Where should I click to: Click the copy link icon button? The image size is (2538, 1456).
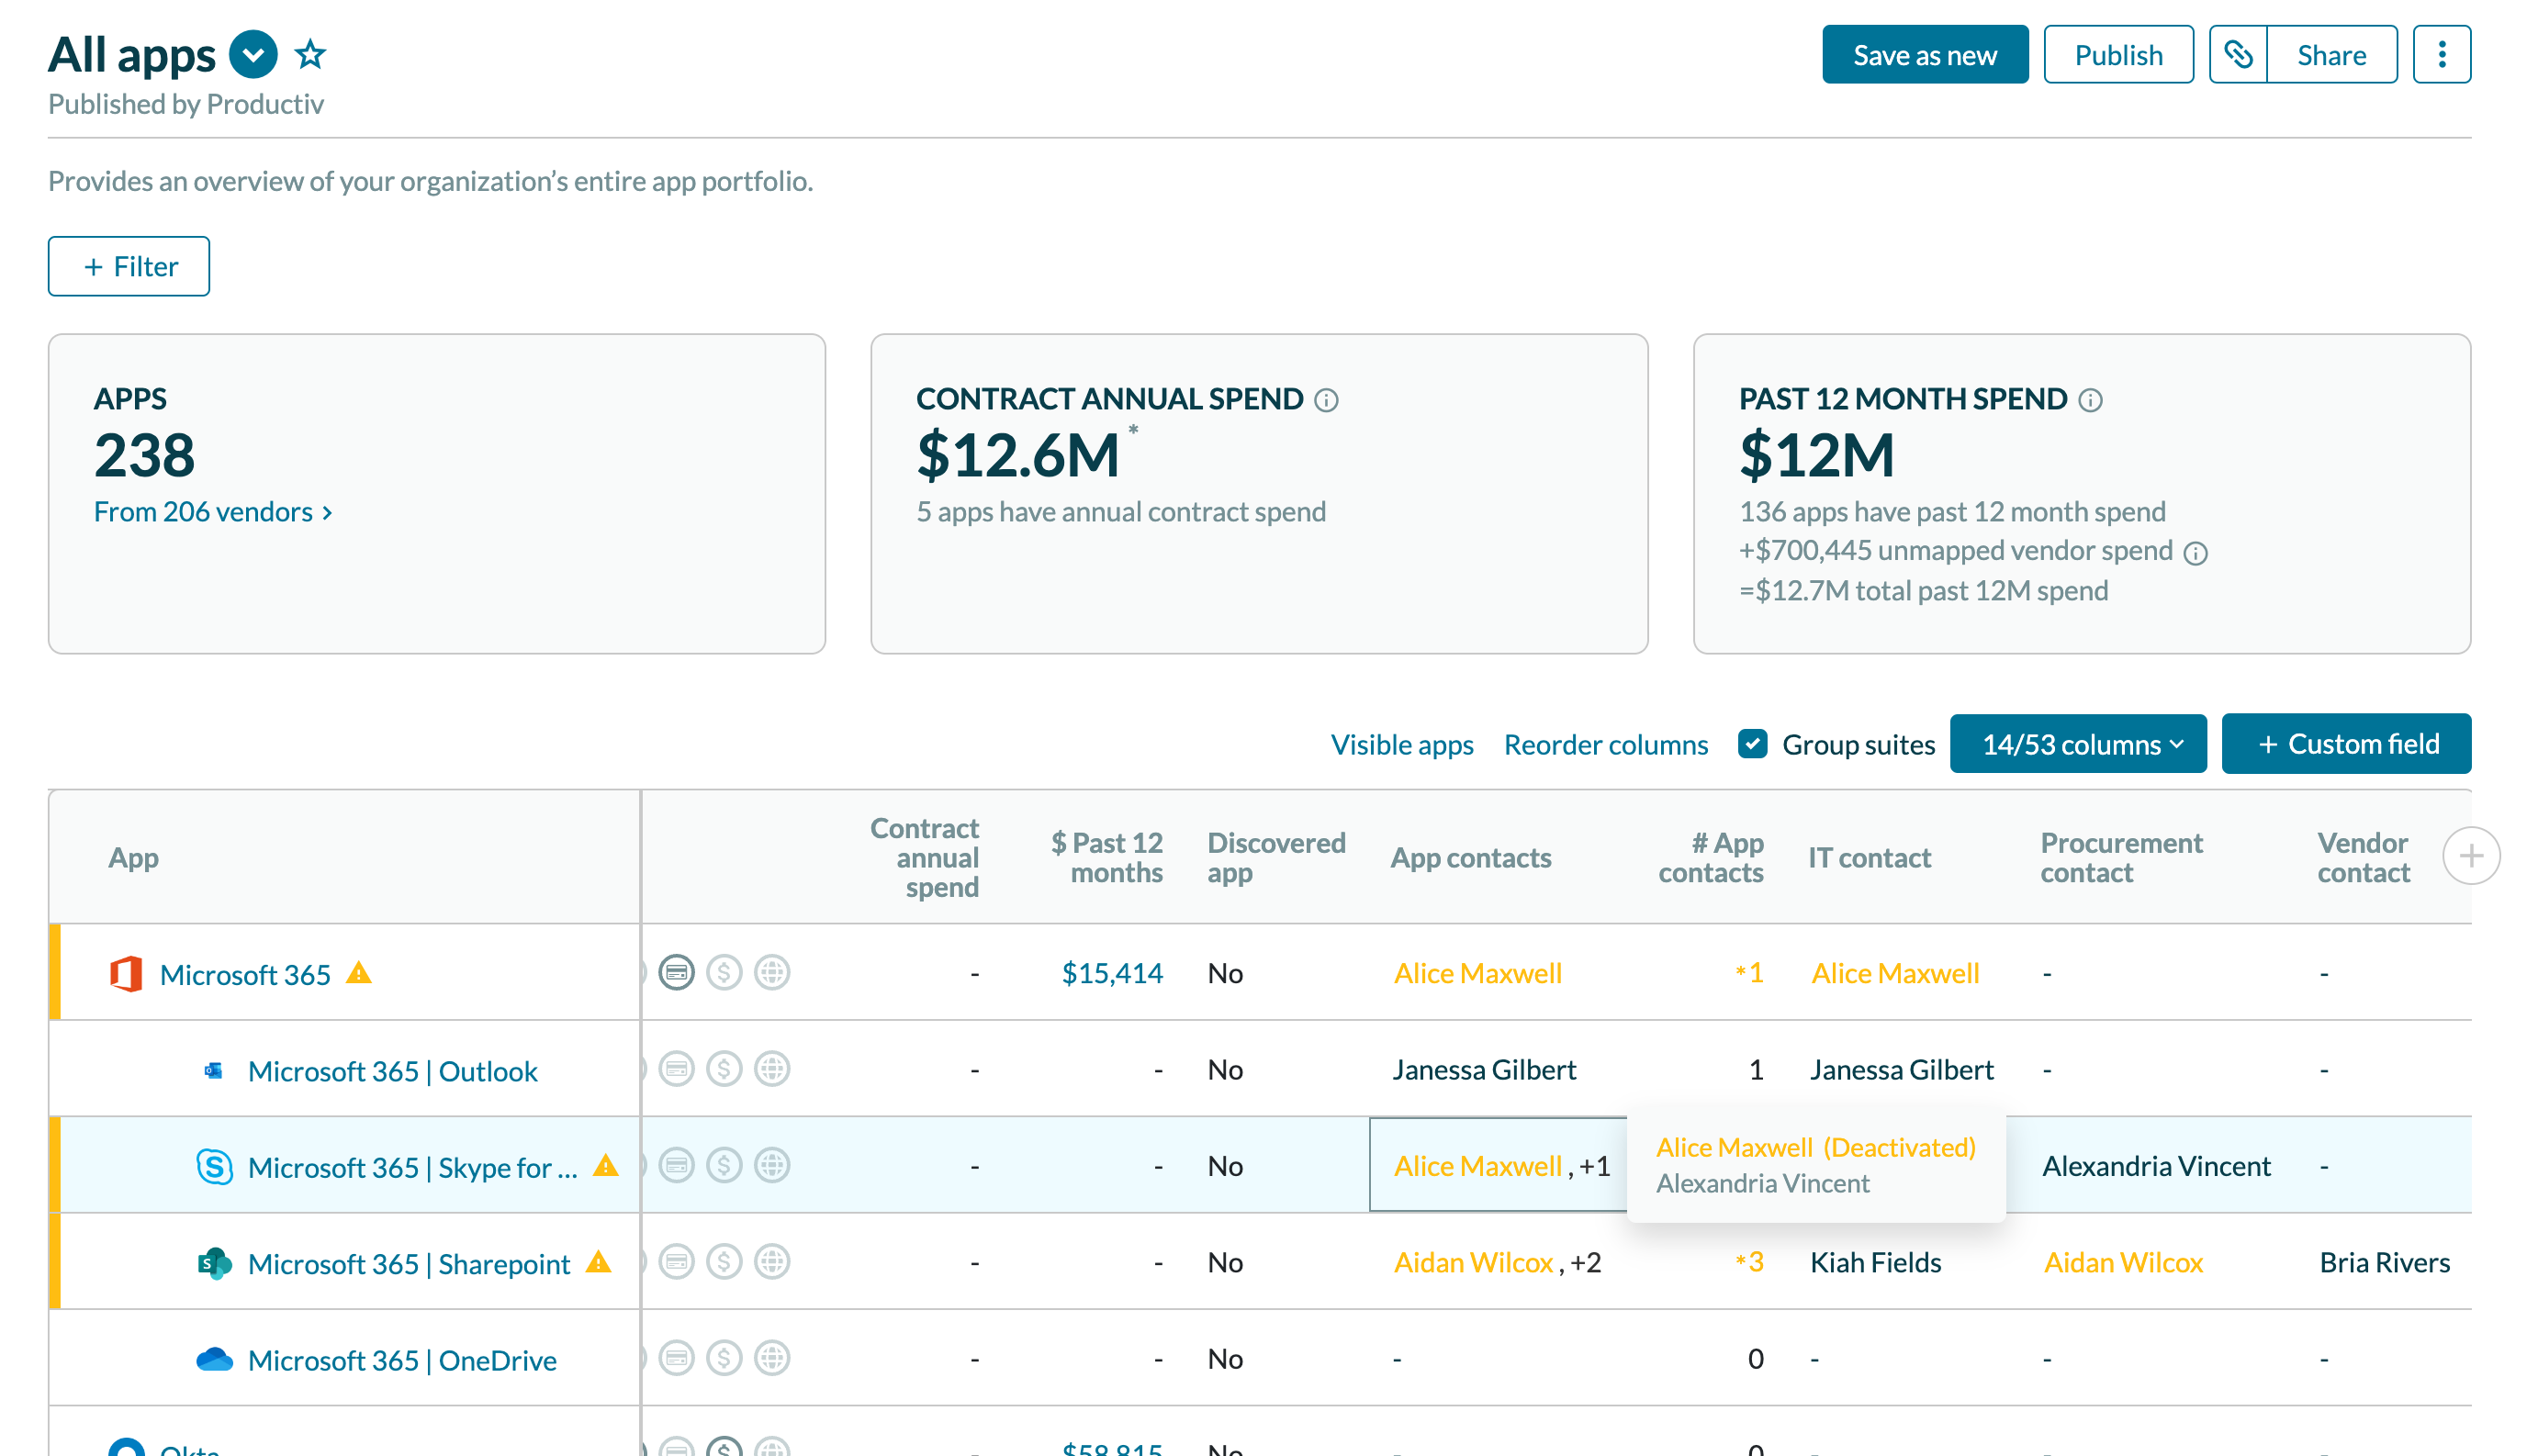2237,54
